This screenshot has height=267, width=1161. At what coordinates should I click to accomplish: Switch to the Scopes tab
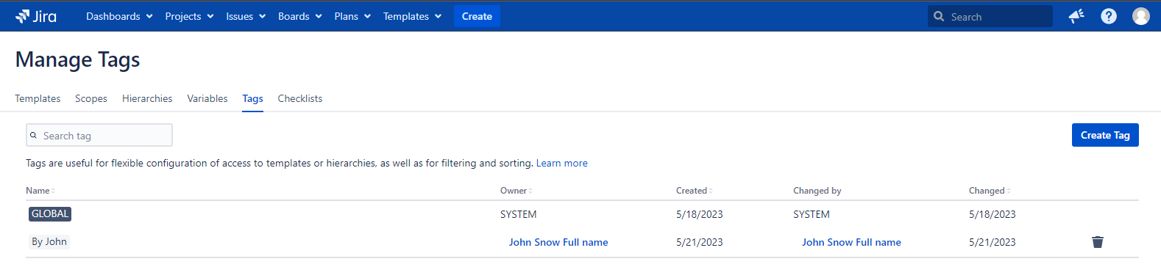(x=91, y=98)
